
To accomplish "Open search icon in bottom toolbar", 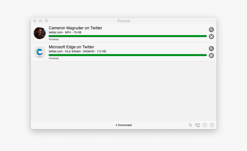I will (190, 125).
